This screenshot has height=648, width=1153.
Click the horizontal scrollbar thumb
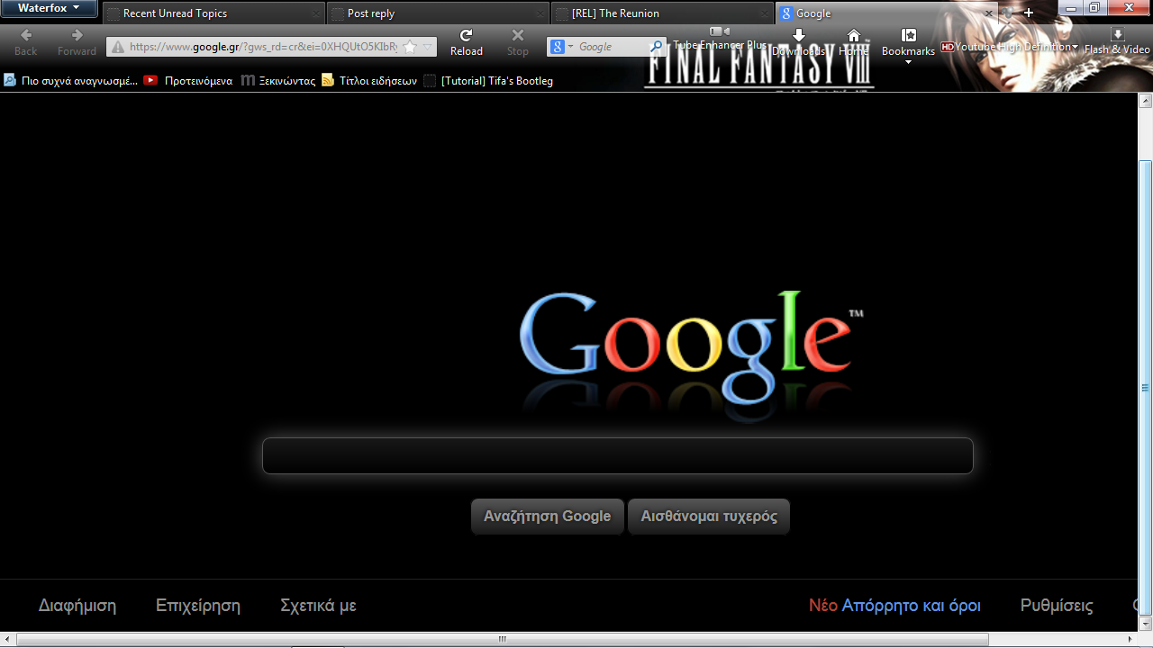502,640
